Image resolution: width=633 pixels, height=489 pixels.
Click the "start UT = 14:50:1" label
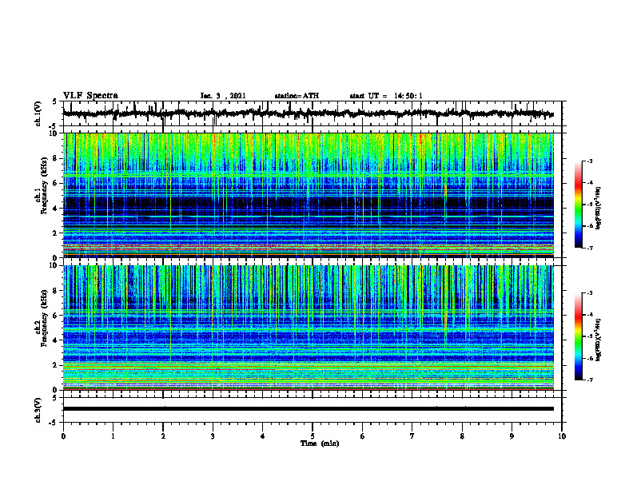(x=386, y=96)
